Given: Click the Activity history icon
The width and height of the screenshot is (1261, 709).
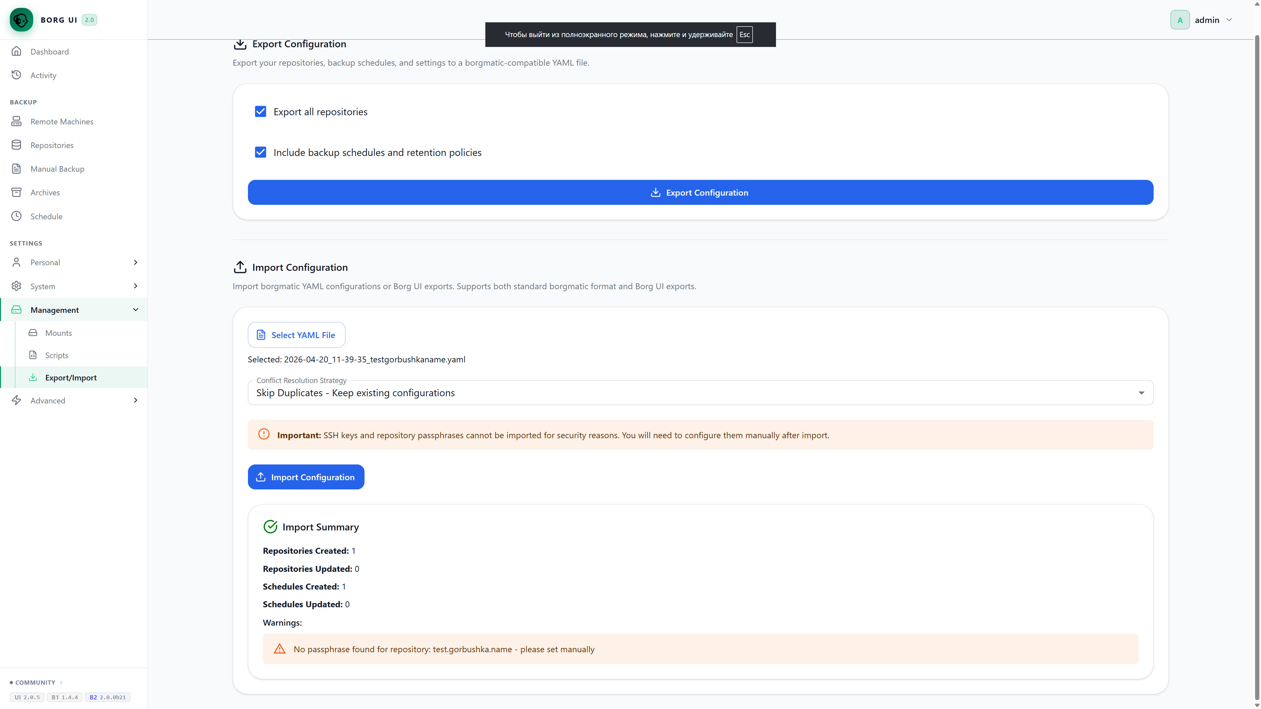Looking at the screenshot, I should [16, 75].
